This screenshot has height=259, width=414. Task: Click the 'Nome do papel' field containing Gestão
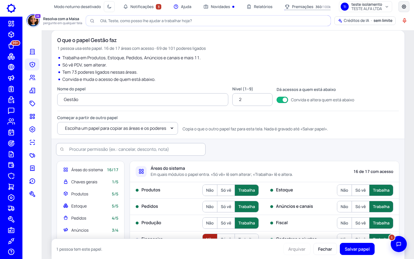click(x=143, y=100)
